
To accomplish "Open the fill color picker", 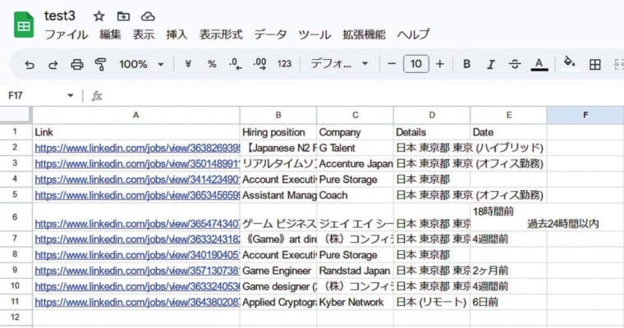I will 570,64.
